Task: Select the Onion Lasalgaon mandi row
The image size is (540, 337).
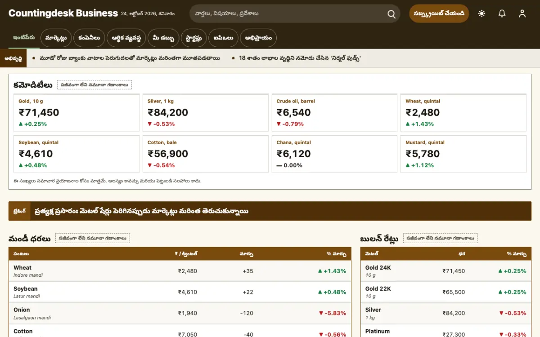Action: click(180, 313)
